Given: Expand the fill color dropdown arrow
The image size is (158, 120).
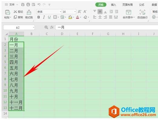Looking at the screenshot, I should [73, 17].
